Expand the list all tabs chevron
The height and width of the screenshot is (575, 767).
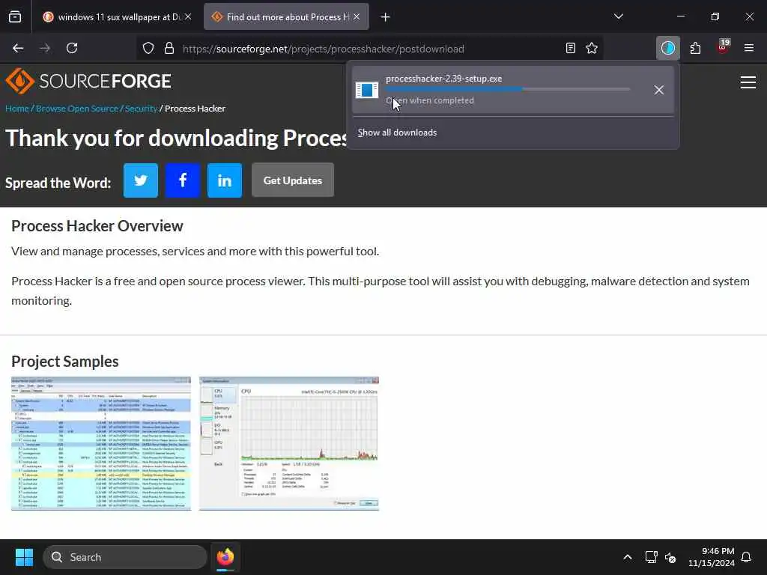(x=618, y=16)
